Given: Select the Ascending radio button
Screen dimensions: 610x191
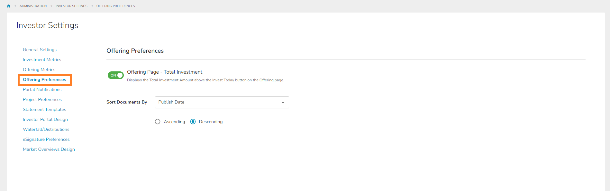Looking at the screenshot, I should click(x=158, y=122).
